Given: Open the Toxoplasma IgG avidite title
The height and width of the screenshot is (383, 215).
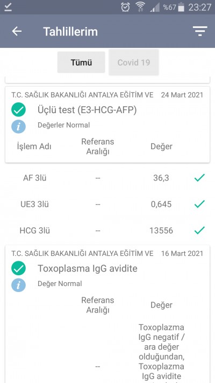Looking at the screenshot, I should tap(88, 268).
